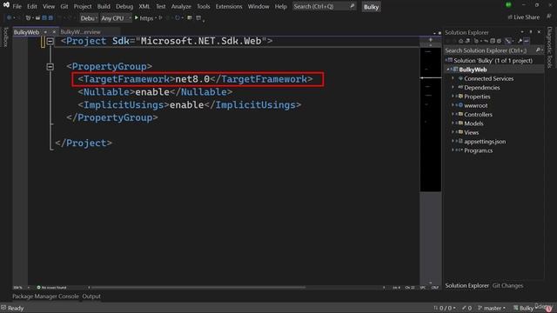Viewport: 557px width, 313px height.
Task: Collapse the PropertyGroup XML element
Action: pyautogui.click(x=50, y=67)
